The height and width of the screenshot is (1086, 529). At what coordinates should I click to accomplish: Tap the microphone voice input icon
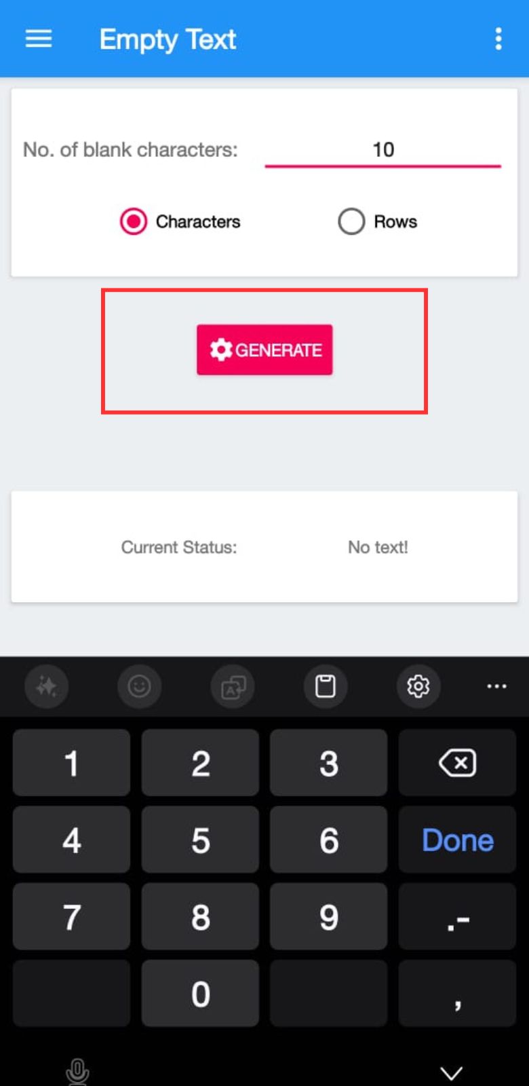click(77, 1072)
